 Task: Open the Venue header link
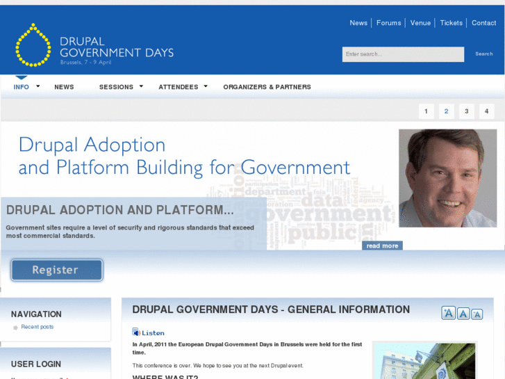[420, 23]
